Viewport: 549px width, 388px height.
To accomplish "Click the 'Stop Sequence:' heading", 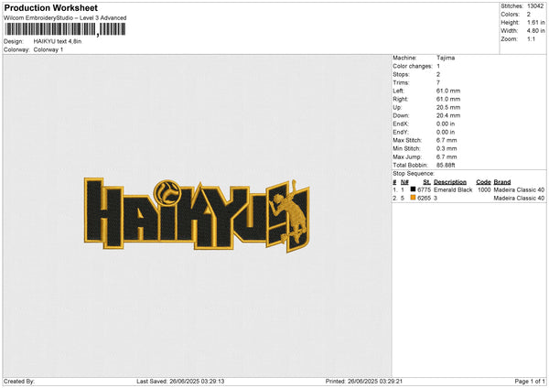I will coord(414,174).
